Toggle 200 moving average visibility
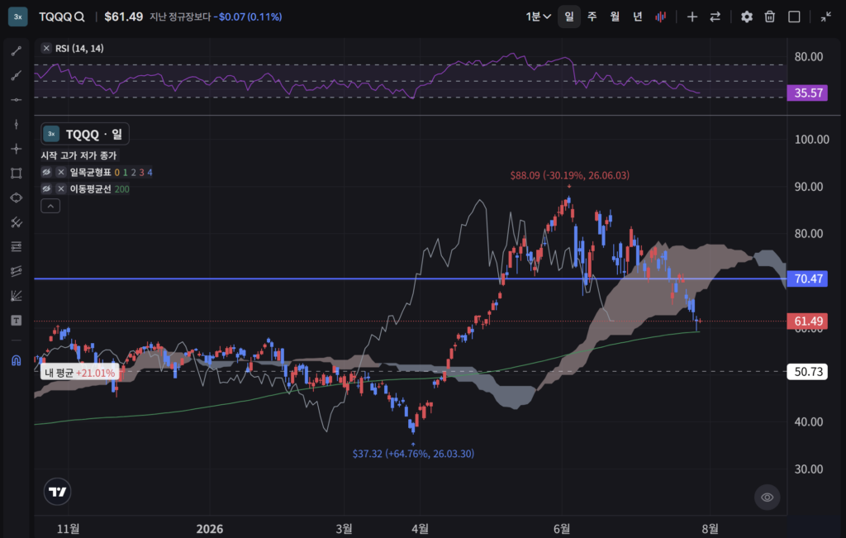 point(46,189)
